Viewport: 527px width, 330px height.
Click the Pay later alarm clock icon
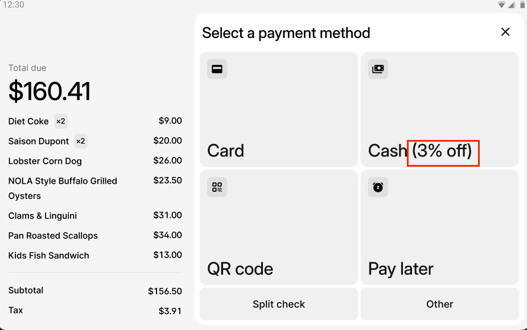(378, 187)
